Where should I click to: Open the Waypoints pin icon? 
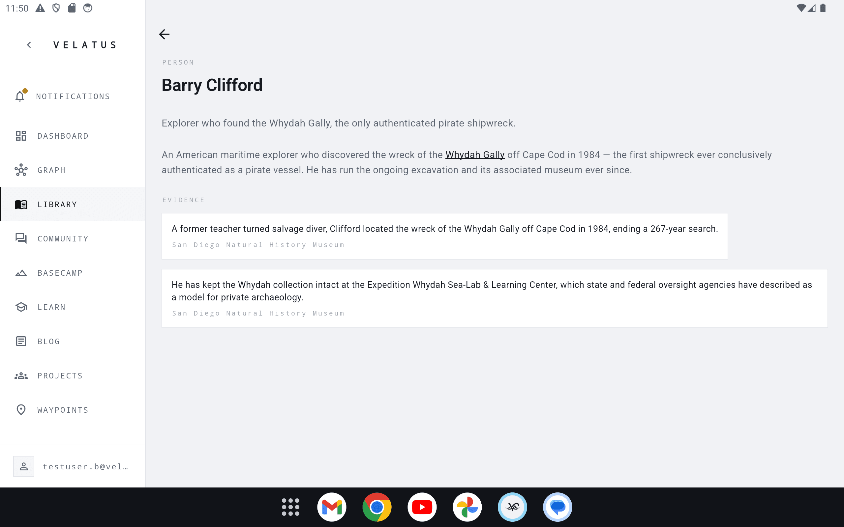21,410
